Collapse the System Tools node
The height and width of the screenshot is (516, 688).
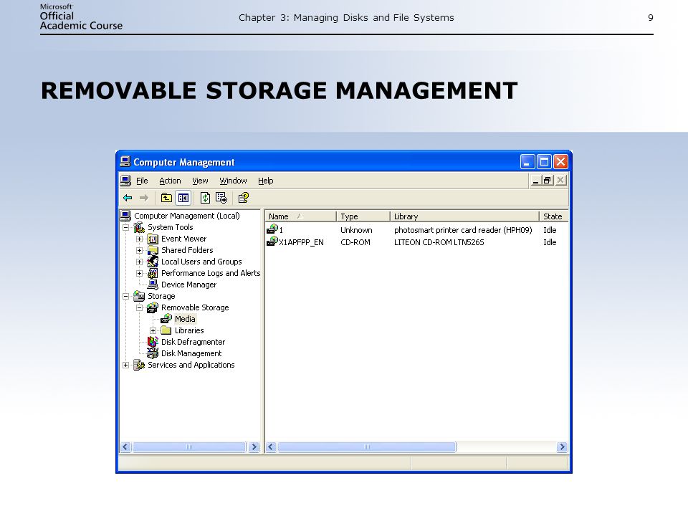[125, 228]
